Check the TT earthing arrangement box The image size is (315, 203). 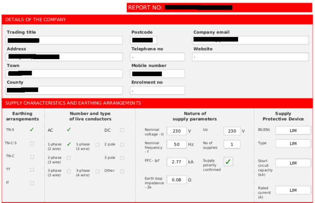coord(32,170)
